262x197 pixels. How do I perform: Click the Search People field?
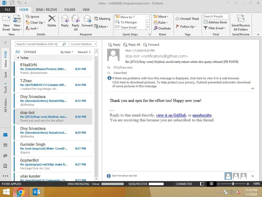tap(215, 16)
